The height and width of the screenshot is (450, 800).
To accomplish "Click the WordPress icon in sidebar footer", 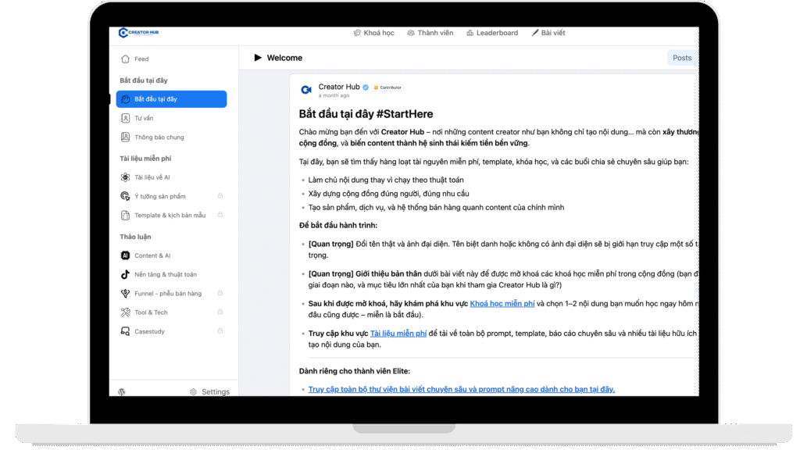I will tap(122, 392).
